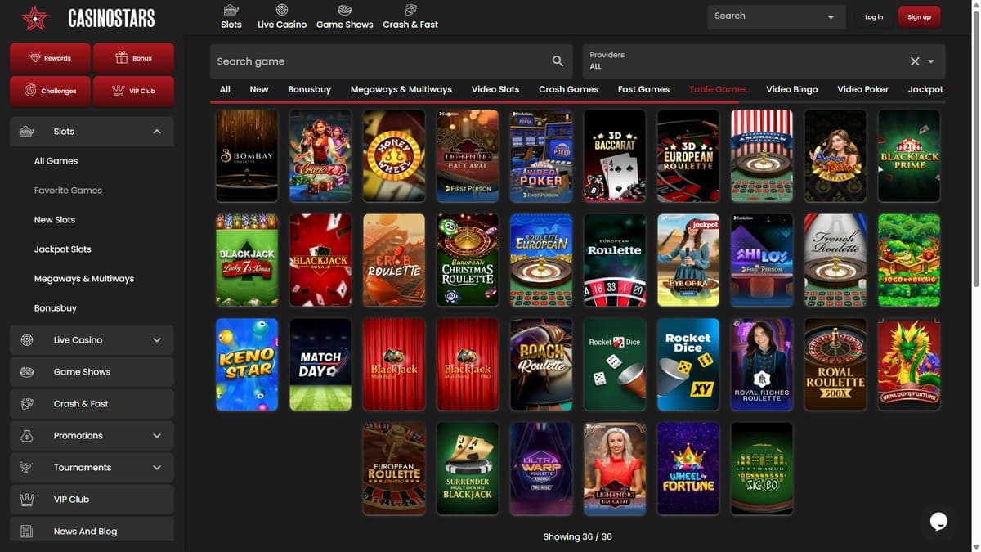Click the Tournaments trophy icon

click(27, 468)
